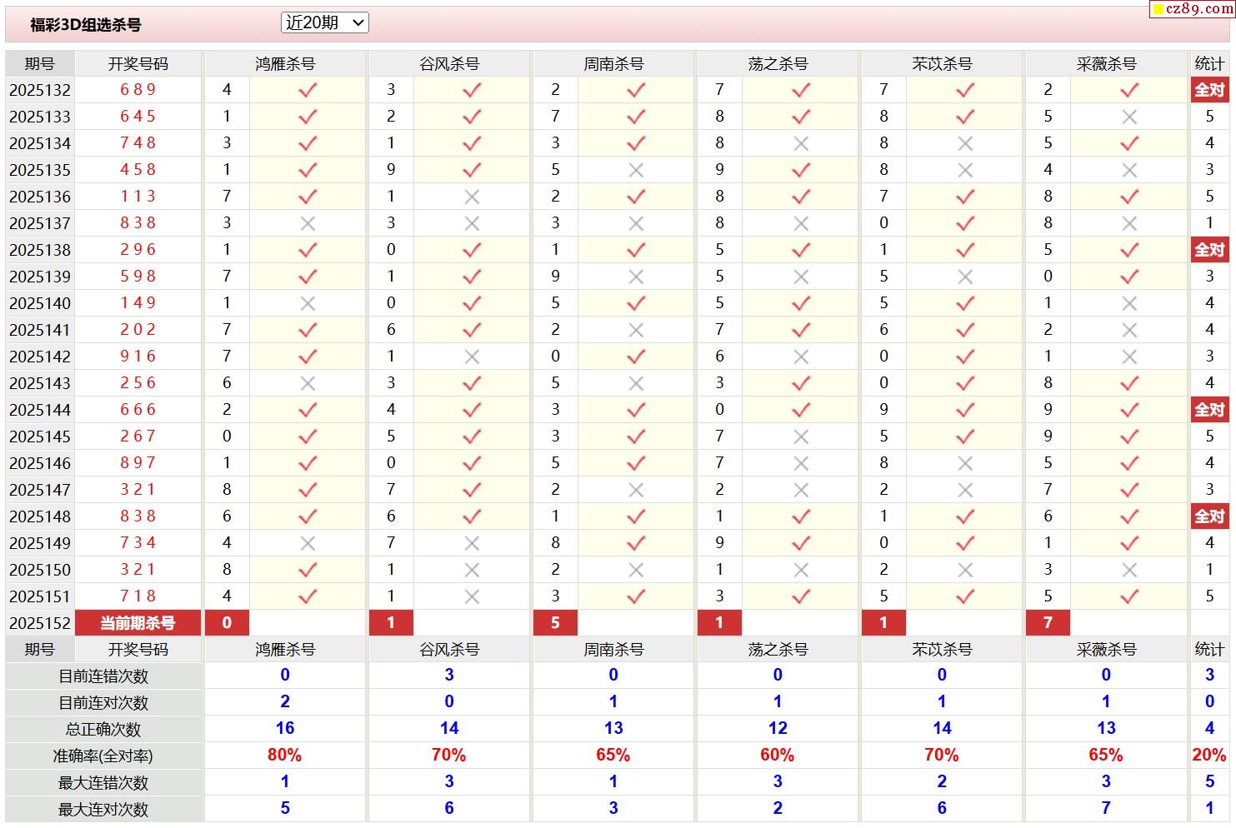
Task: Click the 鸿雁杀号 cross mark in row 2025143
Action: tap(308, 383)
